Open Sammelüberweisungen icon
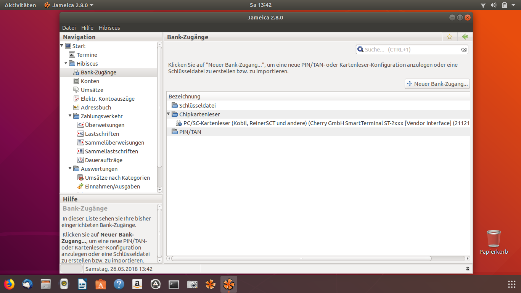The image size is (521, 293). [80, 142]
